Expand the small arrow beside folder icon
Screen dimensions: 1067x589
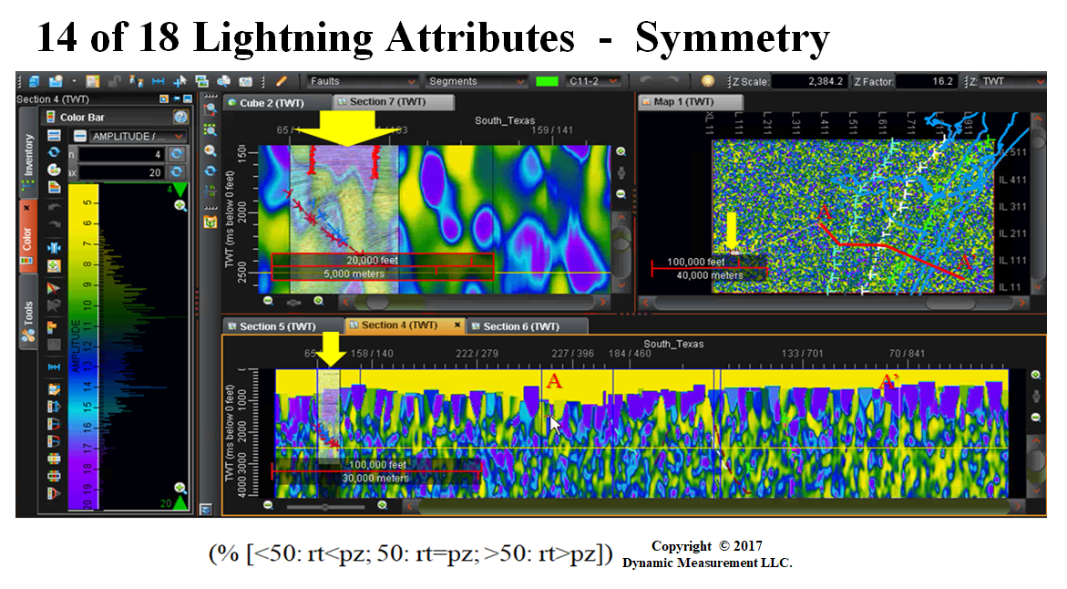tap(74, 81)
